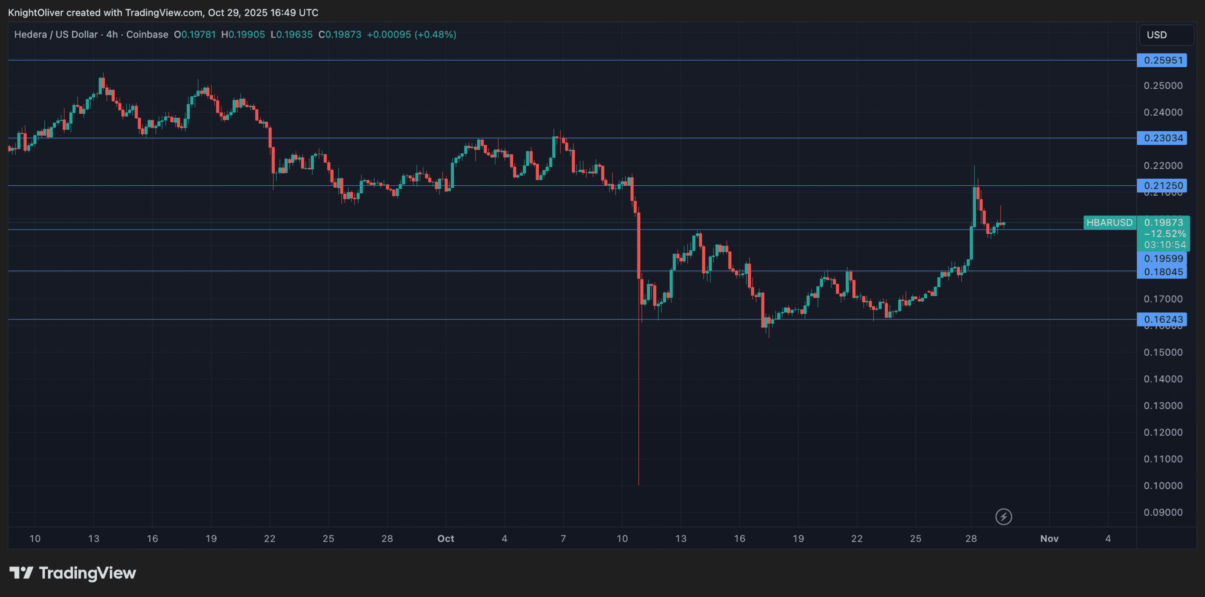1205x597 pixels.
Task: Select the Nov label on the date axis
Action: pyautogui.click(x=1049, y=539)
